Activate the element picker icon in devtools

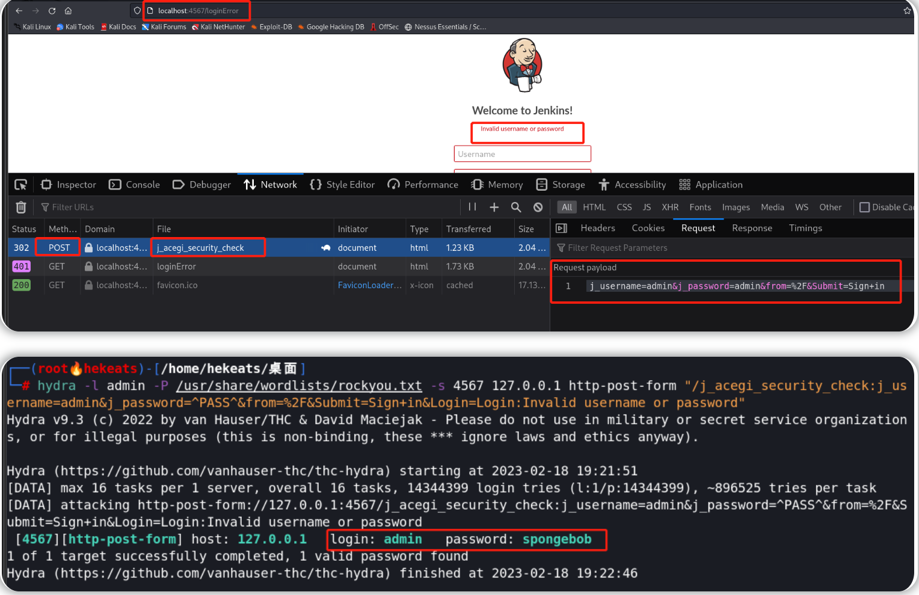pyautogui.click(x=21, y=185)
